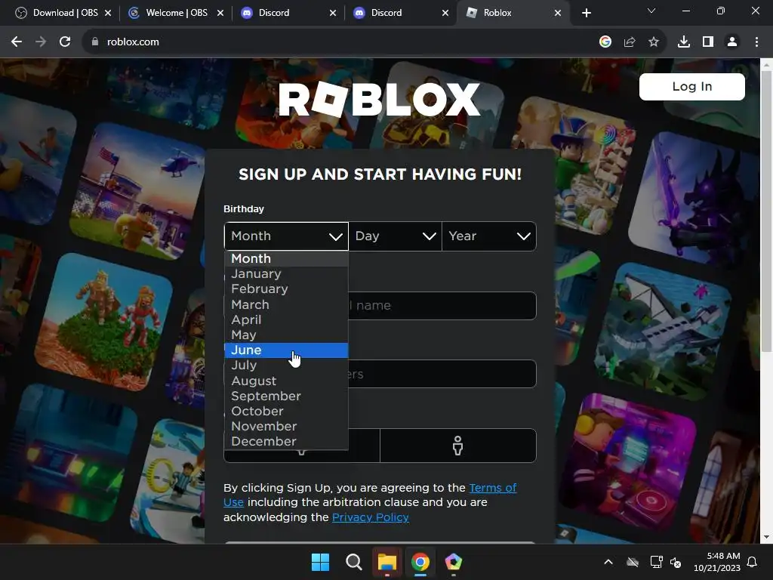Open tab search chevron in title bar
773x580 pixels.
(651, 11)
